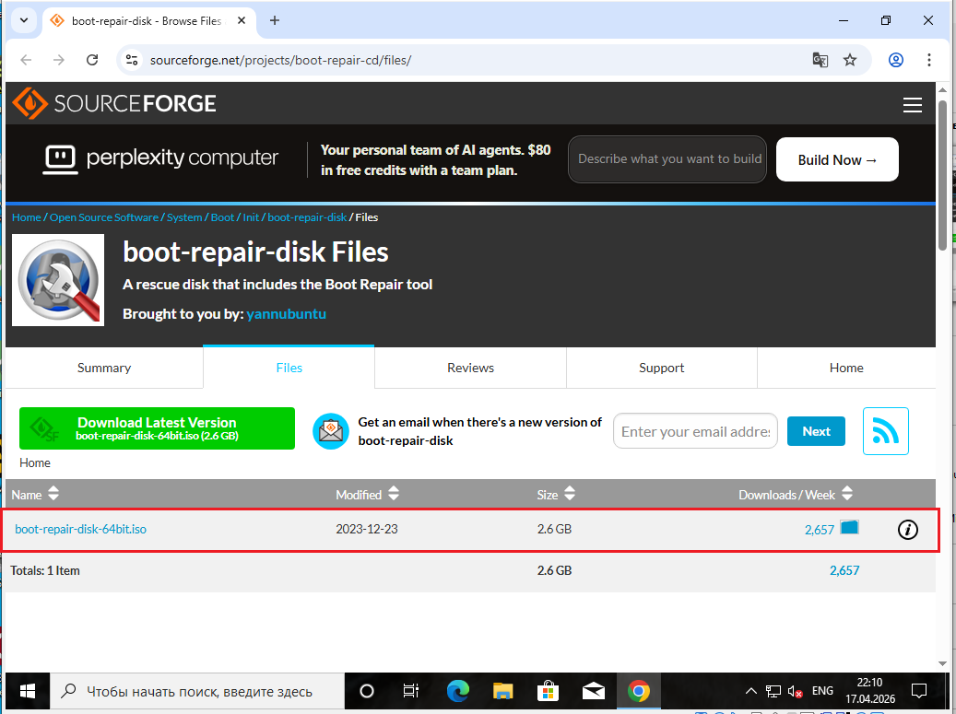This screenshot has width=956, height=714.
Task: Open Google Translate in the address bar
Action: pyautogui.click(x=820, y=59)
